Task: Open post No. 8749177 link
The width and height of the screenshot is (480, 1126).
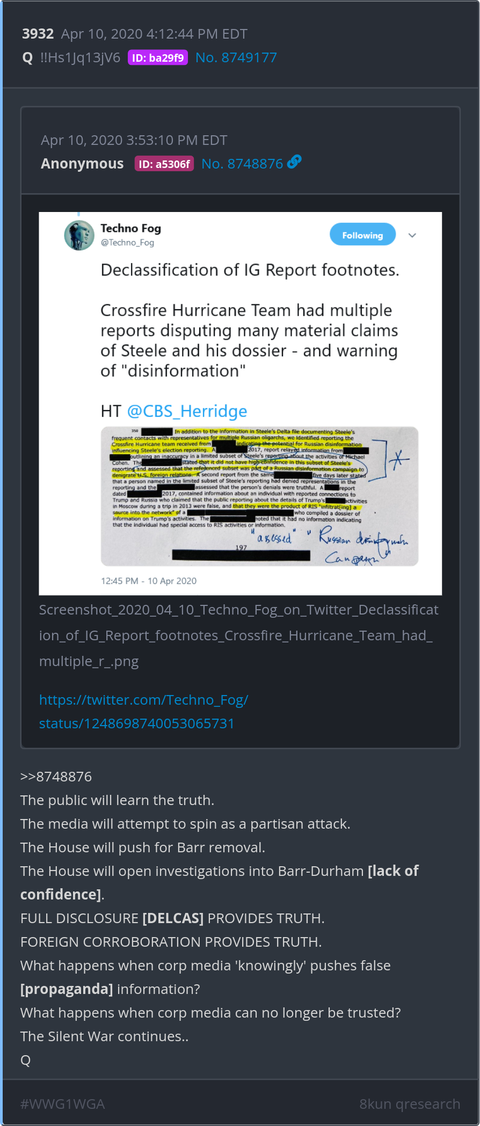Action: [236, 57]
